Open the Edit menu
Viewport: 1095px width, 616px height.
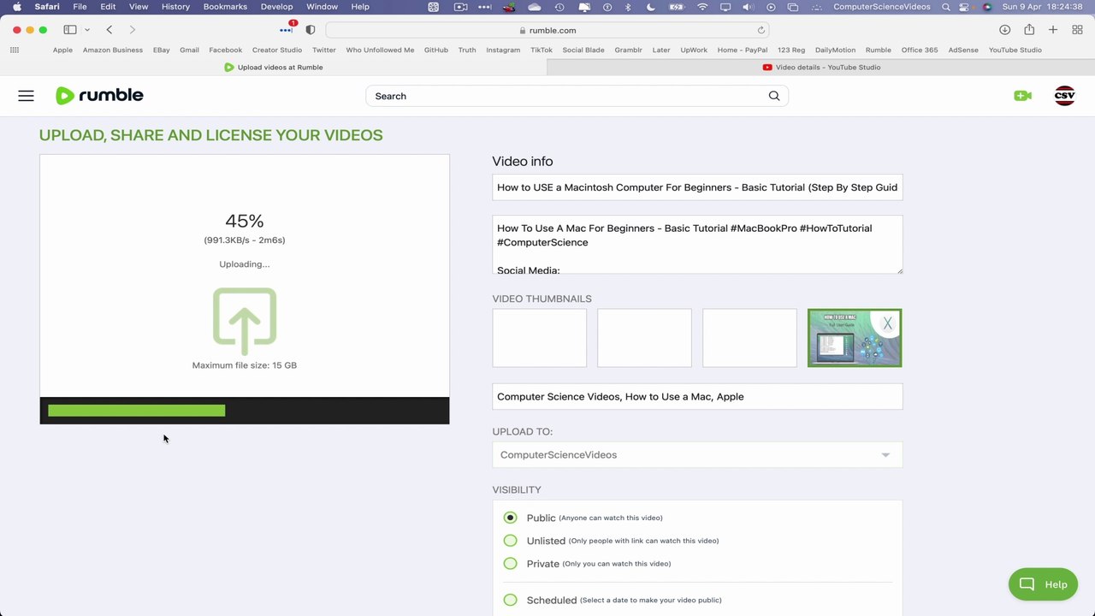pyautogui.click(x=108, y=7)
